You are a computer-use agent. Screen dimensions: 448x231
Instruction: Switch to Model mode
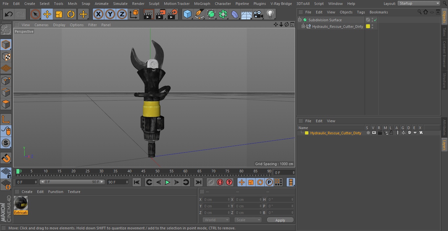[x=6, y=45]
